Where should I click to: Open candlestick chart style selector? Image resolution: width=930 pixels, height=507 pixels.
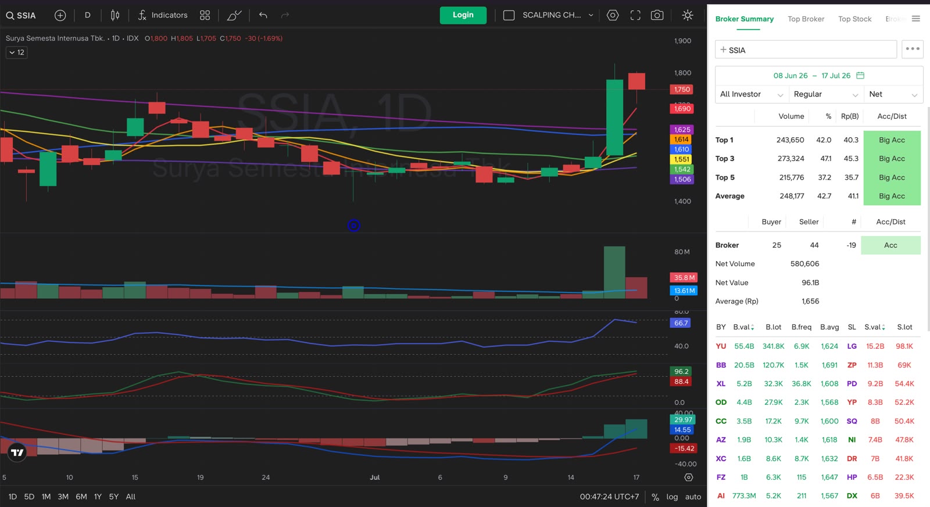[x=115, y=15]
